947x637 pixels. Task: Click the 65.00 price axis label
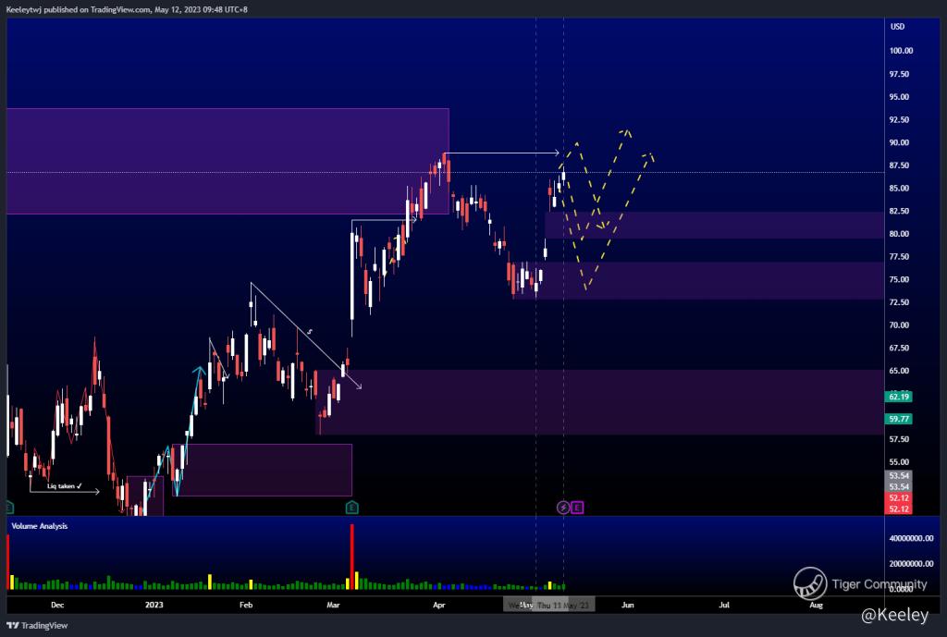(899, 371)
